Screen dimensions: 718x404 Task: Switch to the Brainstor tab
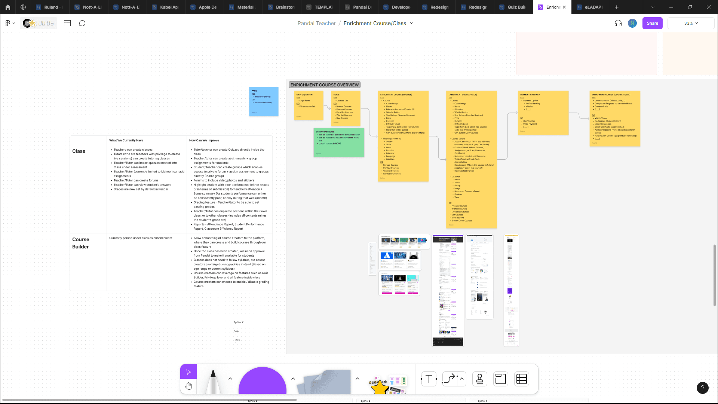[x=282, y=7]
